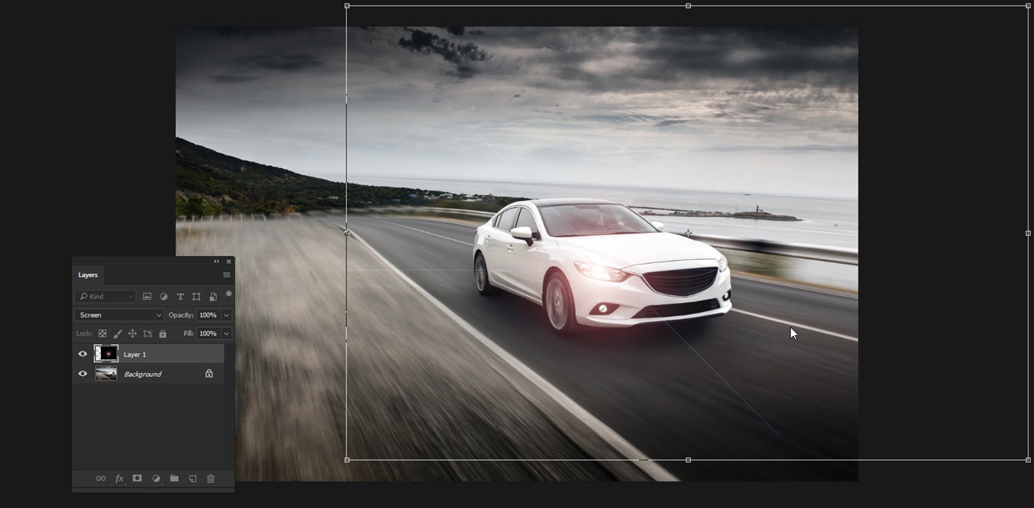This screenshot has width=1034, height=508.
Task: Filter layers by smart objects
Action: click(213, 297)
